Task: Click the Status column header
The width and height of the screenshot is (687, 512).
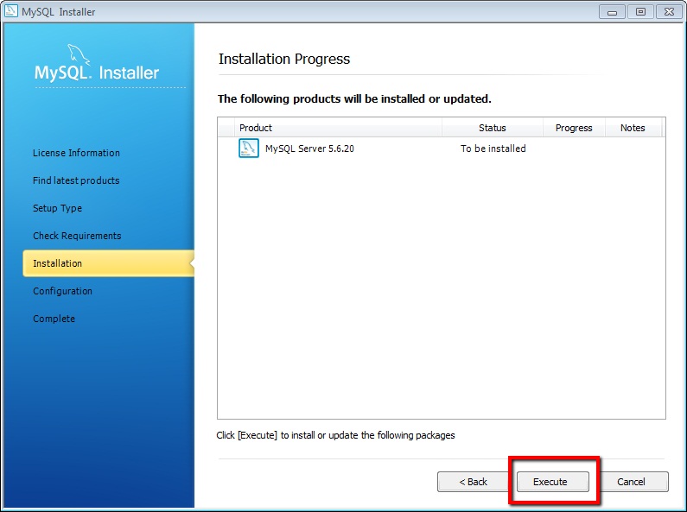Action: coord(492,128)
